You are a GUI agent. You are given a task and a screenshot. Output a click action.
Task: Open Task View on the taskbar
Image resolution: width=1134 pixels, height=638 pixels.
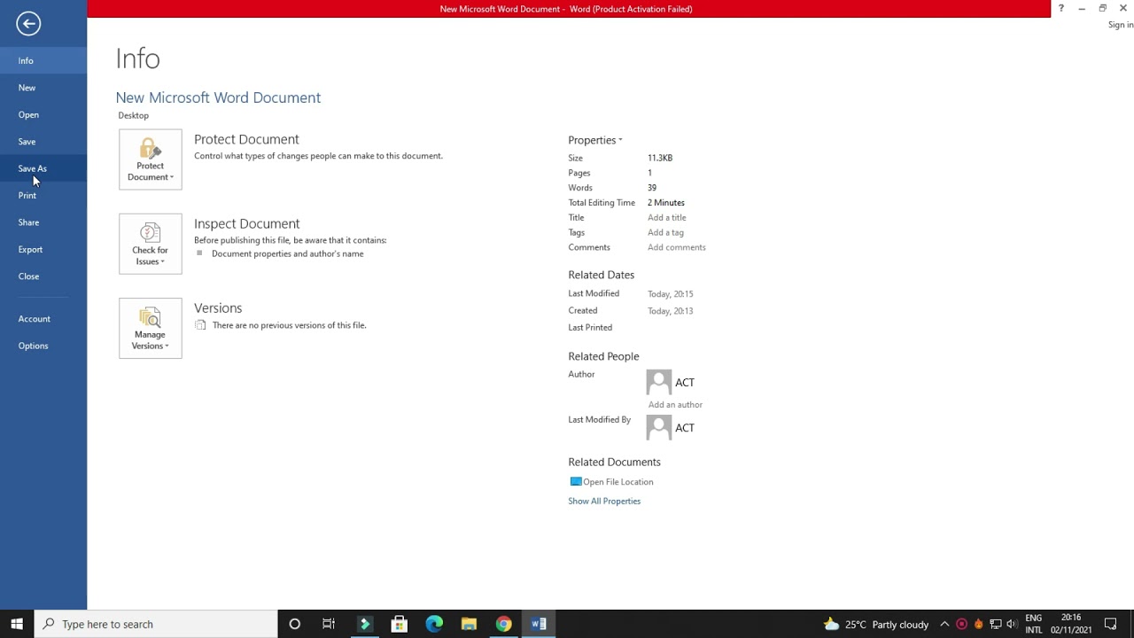(329, 624)
